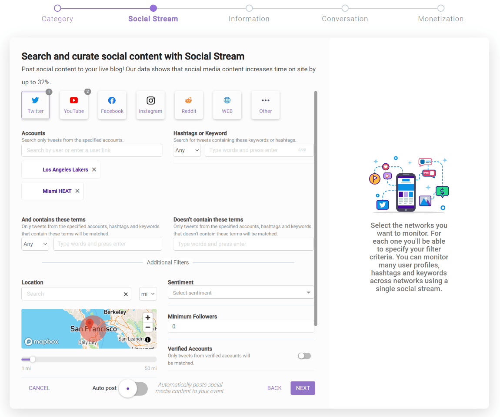The image size is (500, 417).
Task: Toggle the Auto post switch
Action: coord(133,388)
